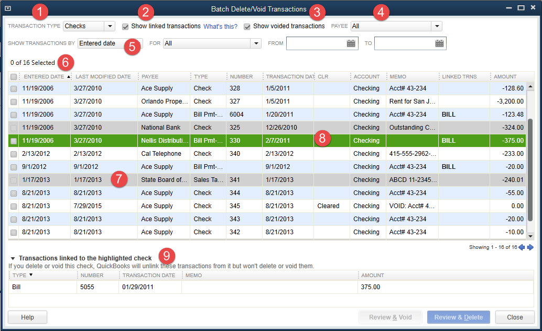Open the Transaction Type dropdown

pos(110,26)
